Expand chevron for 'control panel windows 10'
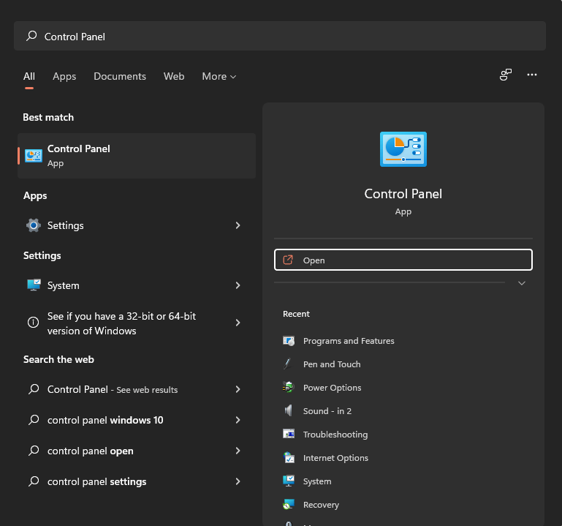The height and width of the screenshot is (526, 562). (x=238, y=420)
